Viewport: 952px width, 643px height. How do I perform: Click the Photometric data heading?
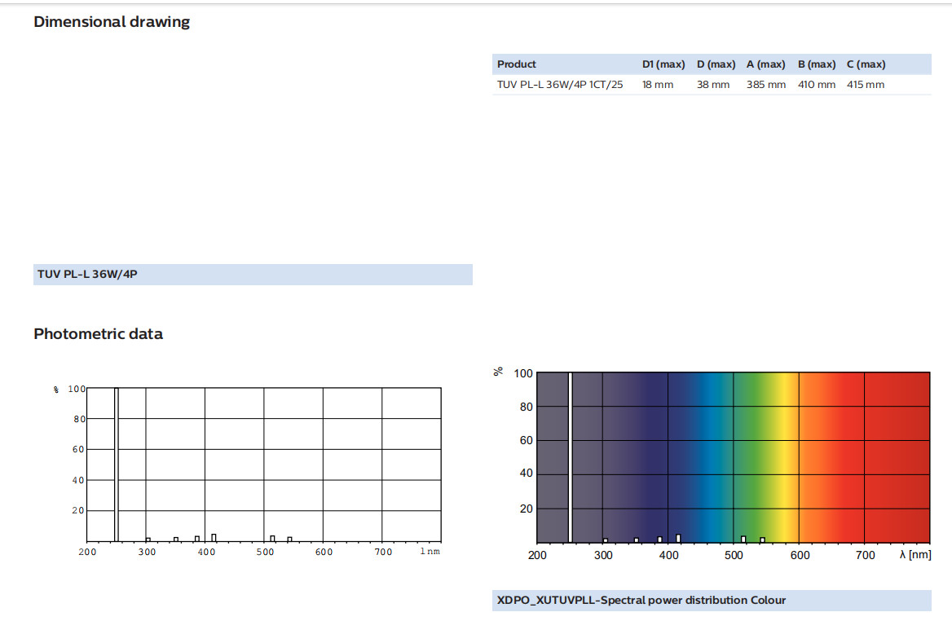point(98,334)
